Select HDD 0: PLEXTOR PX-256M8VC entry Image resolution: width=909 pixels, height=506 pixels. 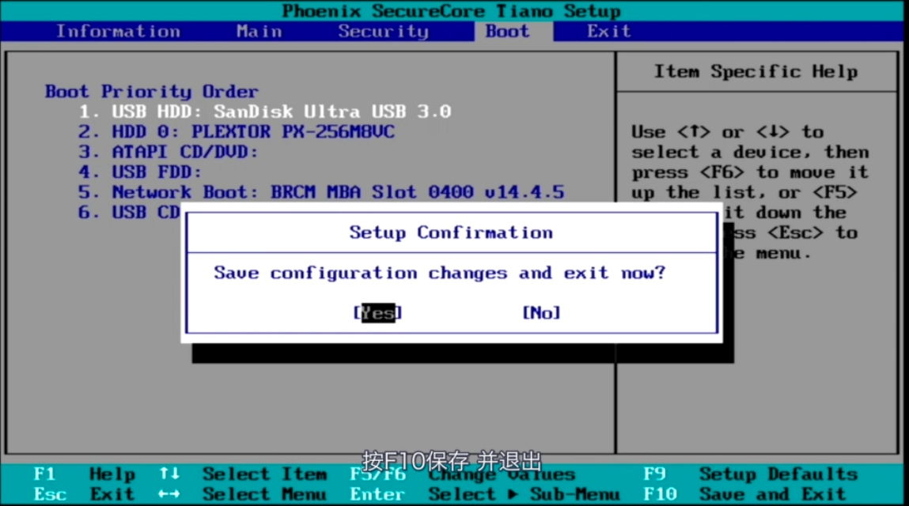(x=237, y=131)
